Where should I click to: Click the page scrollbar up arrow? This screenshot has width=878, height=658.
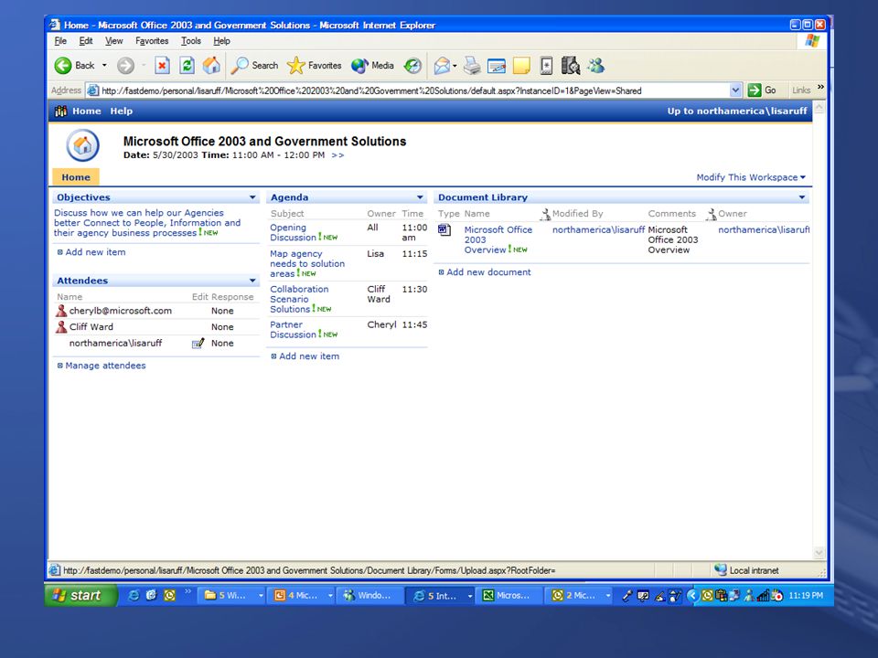pos(819,107)
